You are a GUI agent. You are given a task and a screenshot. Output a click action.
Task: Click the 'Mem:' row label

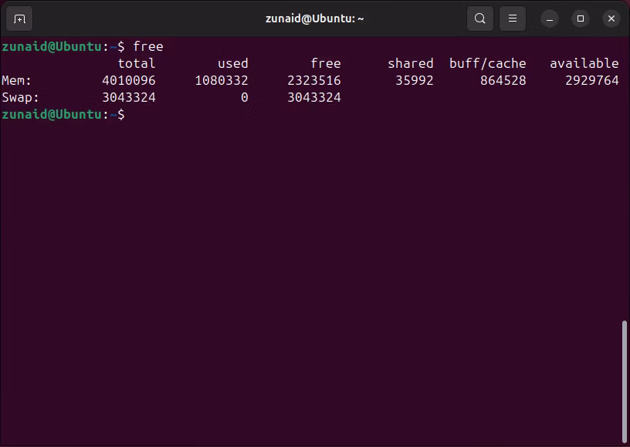[16, 80]
